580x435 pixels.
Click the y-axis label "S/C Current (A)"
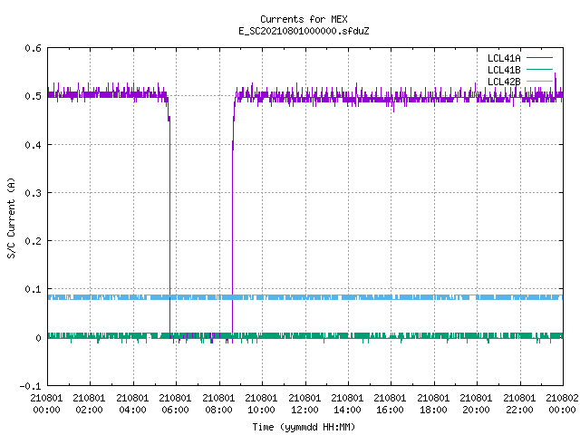[12, 217]
